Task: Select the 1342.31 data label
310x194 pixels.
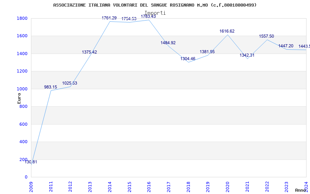Action: tap(247, 55)
